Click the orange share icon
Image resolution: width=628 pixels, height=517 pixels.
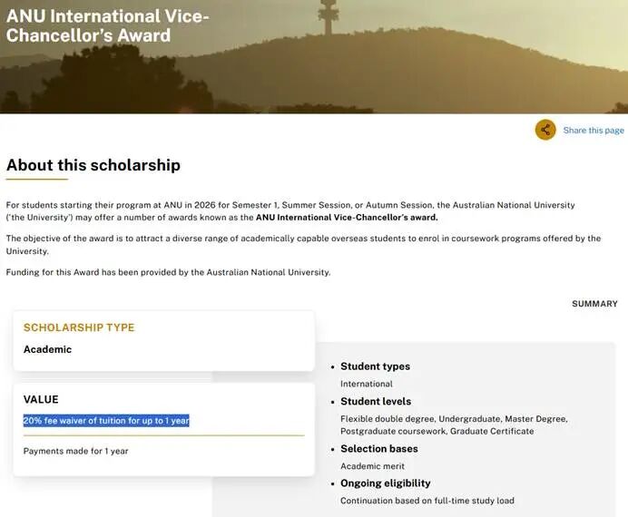545,130
